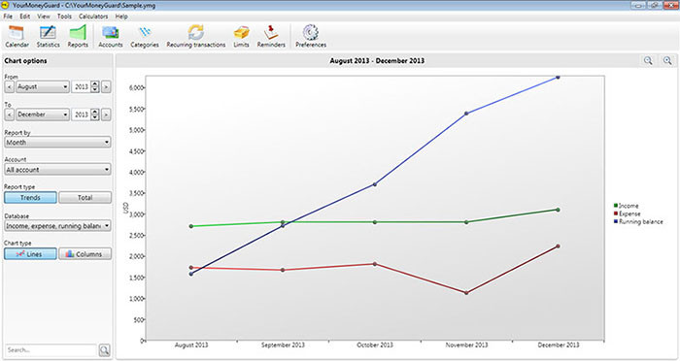Open Recurring transactions from toolbar
The image size is (680, 361).
[x=196, y=37]
